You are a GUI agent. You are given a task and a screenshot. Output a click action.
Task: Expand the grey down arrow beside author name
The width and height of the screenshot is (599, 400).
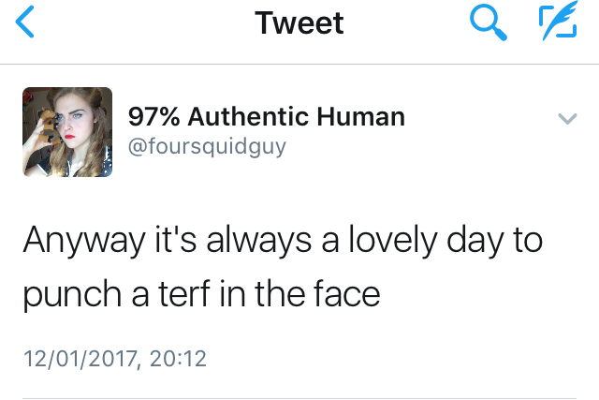[567, 119]
